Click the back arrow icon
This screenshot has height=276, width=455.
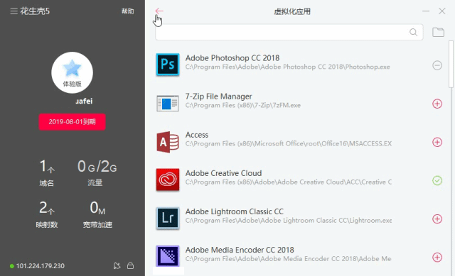[159, 11]
